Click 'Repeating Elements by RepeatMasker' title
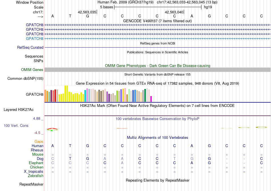 point(157,180)
